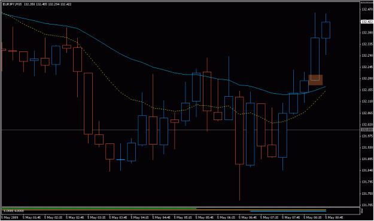Click the 131.795 price scale label
The height and width of the screenshot is (221, 374).
pyautogui.click(x=367, y=182)
